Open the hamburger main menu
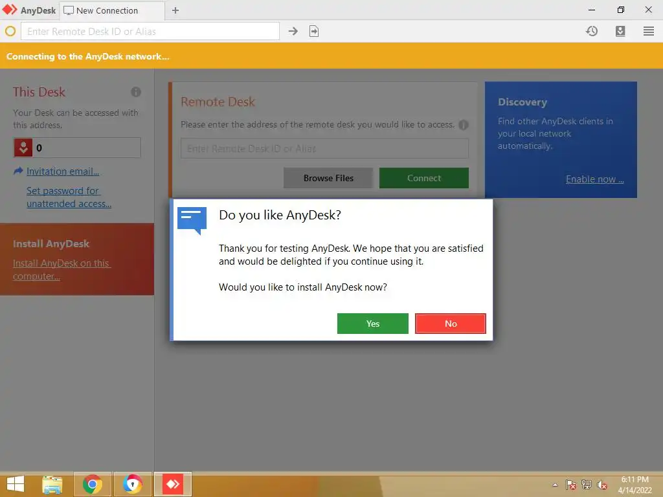Screen dimensions: 663x497 click(649, 31)
